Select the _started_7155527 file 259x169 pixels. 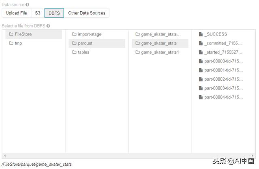[223, 52]
